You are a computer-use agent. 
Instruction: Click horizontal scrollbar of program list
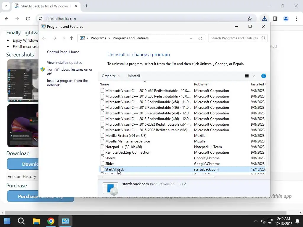(158, 177)
